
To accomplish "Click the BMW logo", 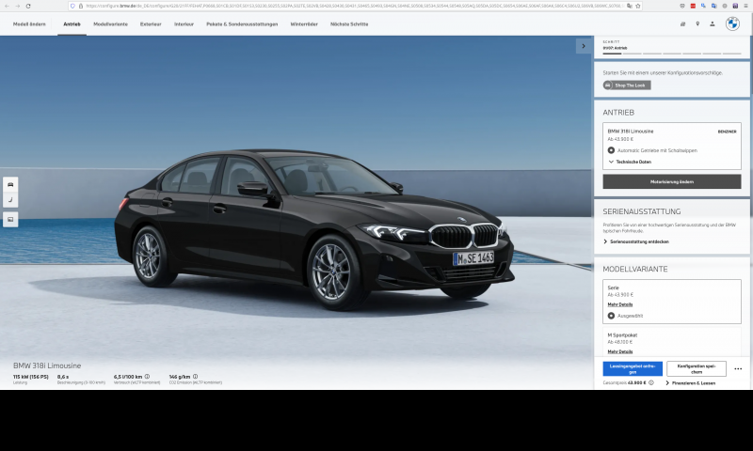I will pos(732,23).
